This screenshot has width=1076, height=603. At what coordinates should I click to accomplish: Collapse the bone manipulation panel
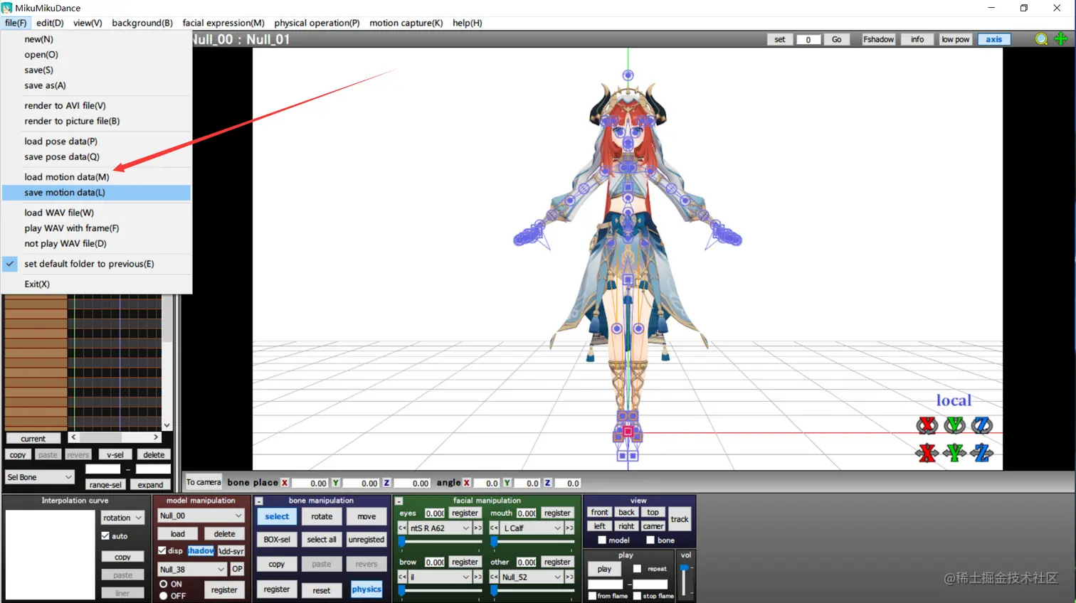(259, 501)
